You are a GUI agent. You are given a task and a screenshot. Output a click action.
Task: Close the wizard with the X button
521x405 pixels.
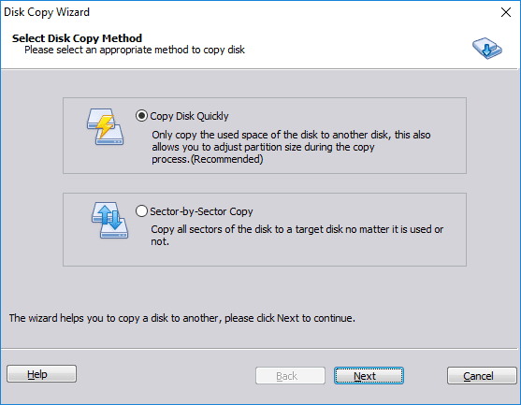pos(506,12)
